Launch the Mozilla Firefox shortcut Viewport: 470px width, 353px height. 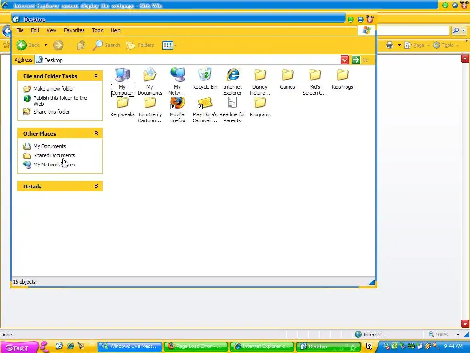pos(177,110)
